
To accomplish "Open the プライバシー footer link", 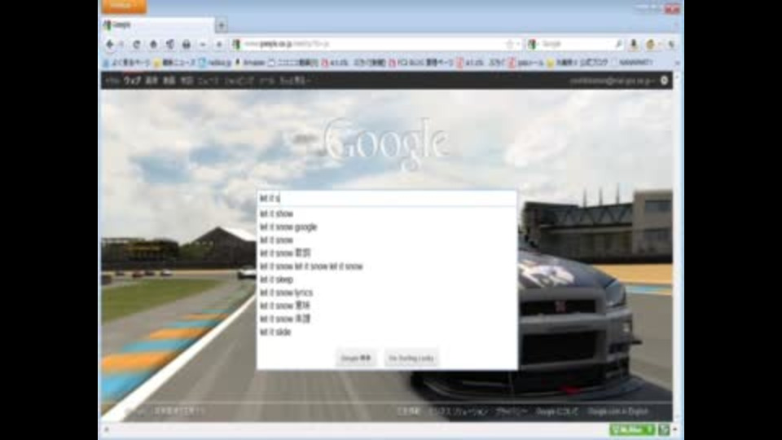I will pyautogui.click(x=512, y=411).
